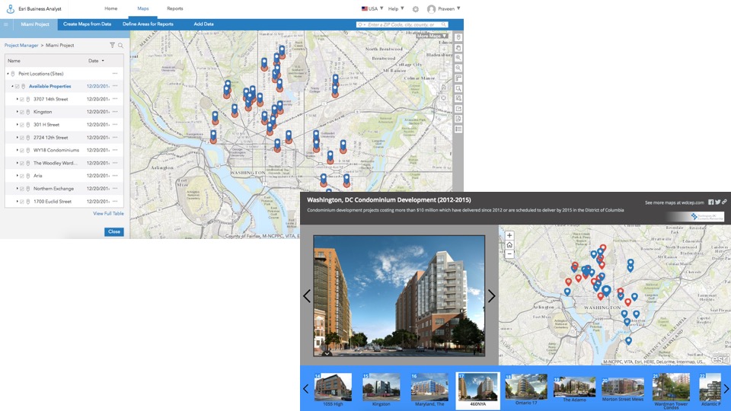Collapse the Point Locations (Sites) tree node

[8, 74]
